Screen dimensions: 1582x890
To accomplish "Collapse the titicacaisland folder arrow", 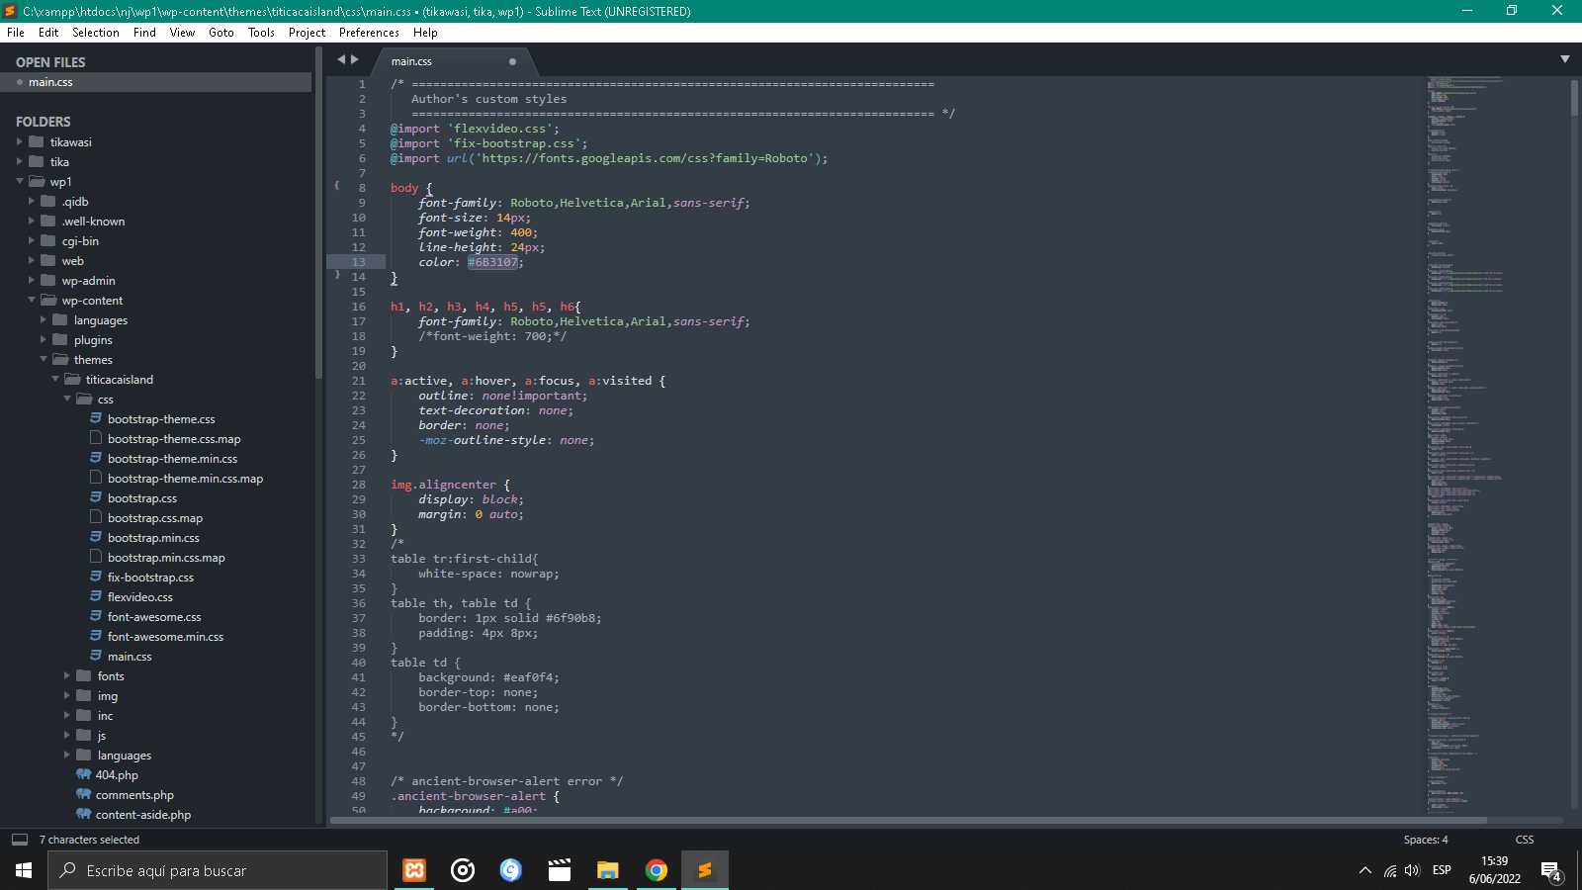I will [55, 380].
